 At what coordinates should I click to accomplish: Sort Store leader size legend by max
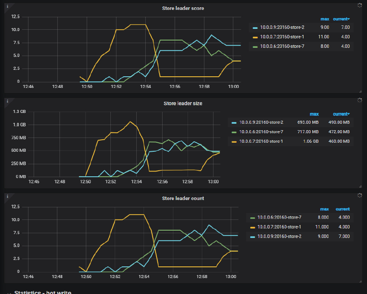click(314, 114)
